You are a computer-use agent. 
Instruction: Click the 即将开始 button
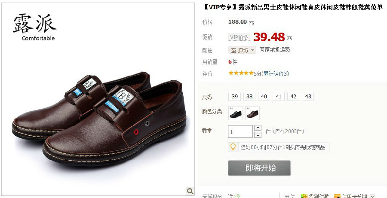259,168
